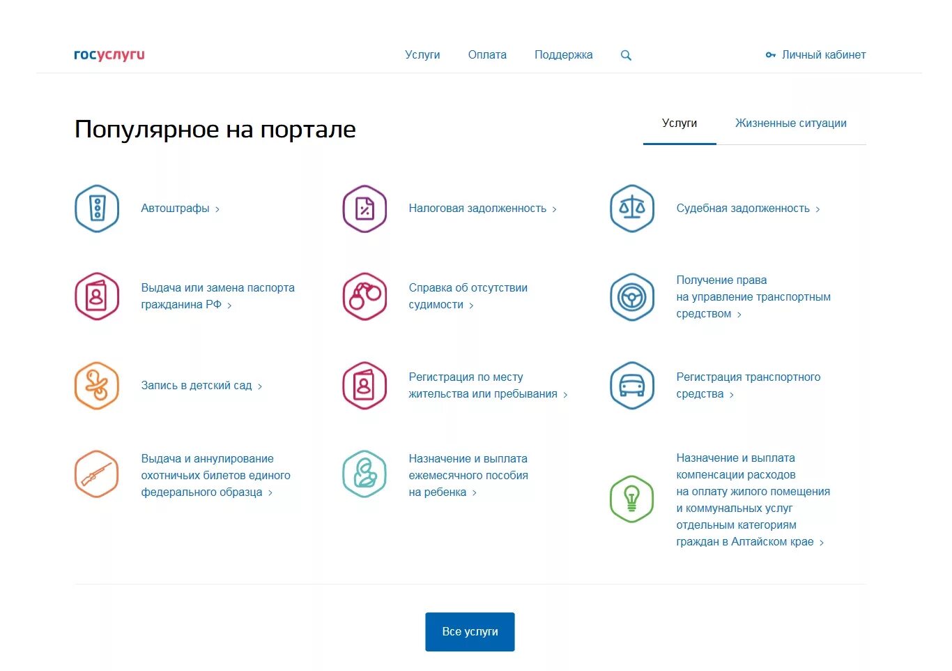
Task: Click the rifle icon for охотничьих билетов
Action: [x=97, y=474]
